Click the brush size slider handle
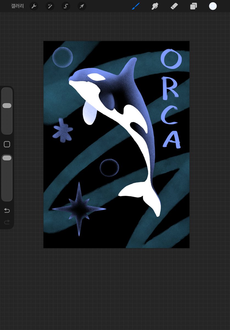This screenshot has width=230, height=330. (x=7, y=106)
